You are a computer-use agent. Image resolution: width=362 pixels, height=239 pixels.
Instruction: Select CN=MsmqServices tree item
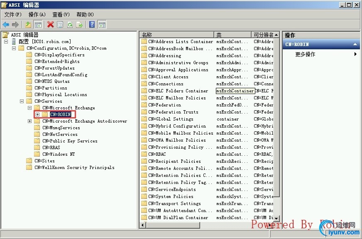click(61, 128)
